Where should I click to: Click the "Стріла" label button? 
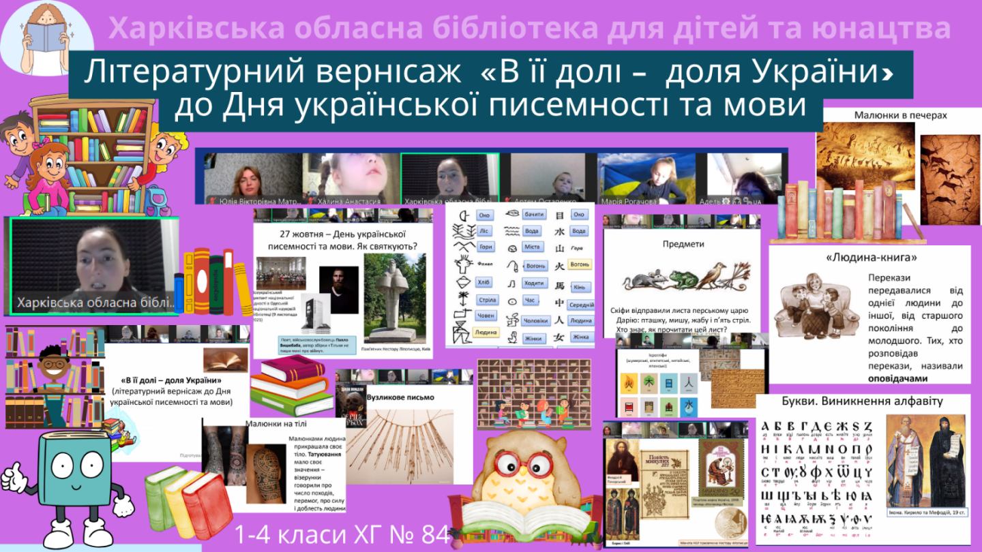[487, 300]
